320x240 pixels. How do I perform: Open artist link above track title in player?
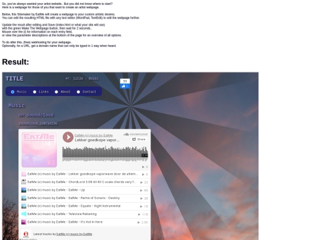94,135
